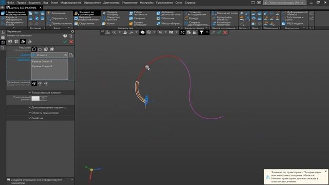Open the Выделить menu
329x185 pixels.
(34, 3)
